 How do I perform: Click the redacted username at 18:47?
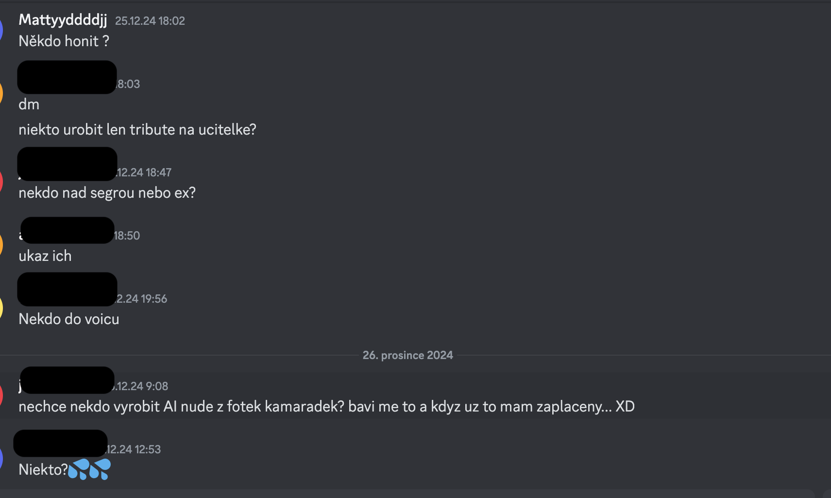(x=67, y=164)
